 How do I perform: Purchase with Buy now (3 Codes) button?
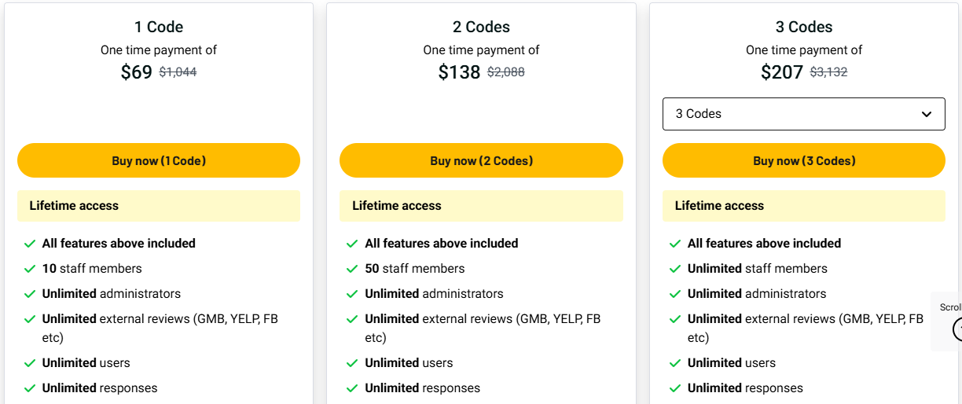[x=803, y=160]
